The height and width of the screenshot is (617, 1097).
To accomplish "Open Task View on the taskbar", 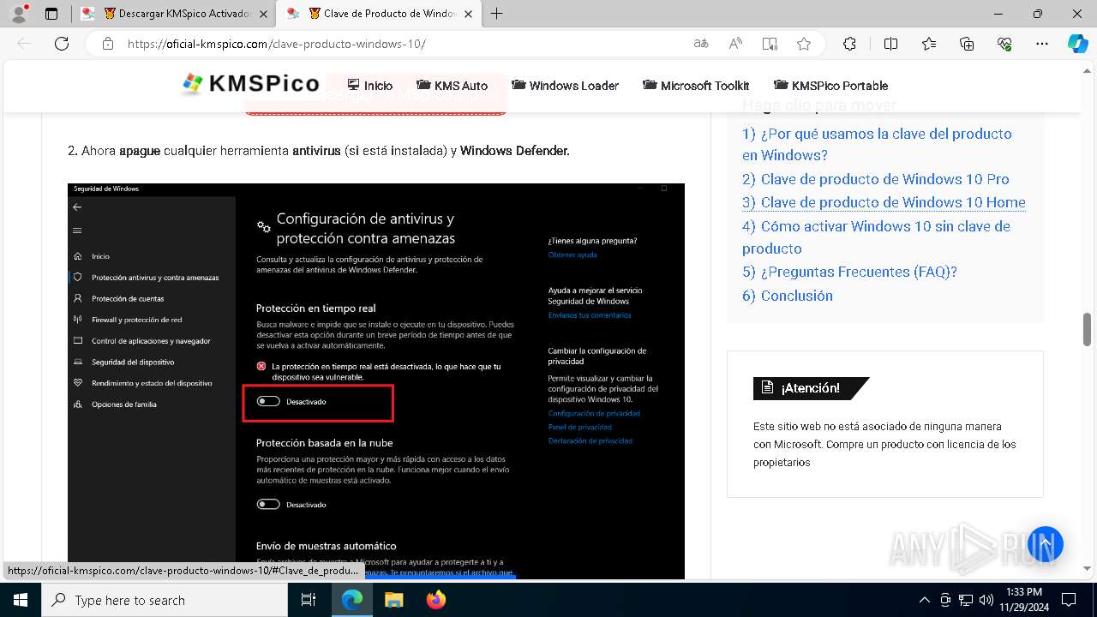I will point(309,600).
